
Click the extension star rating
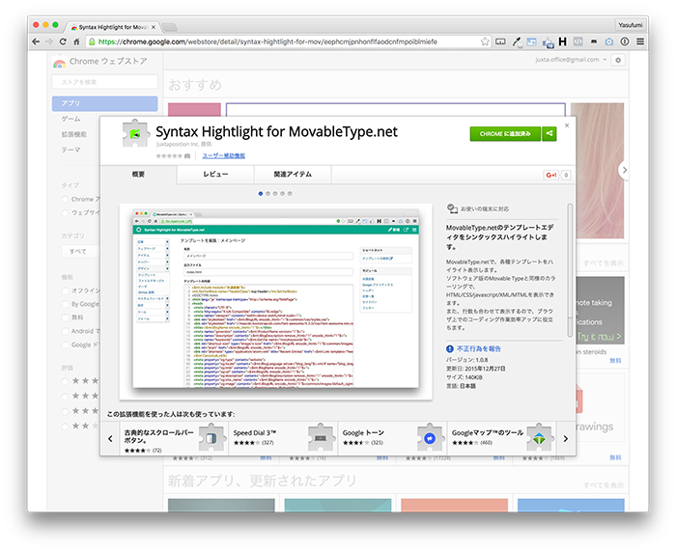pos(169,156)
